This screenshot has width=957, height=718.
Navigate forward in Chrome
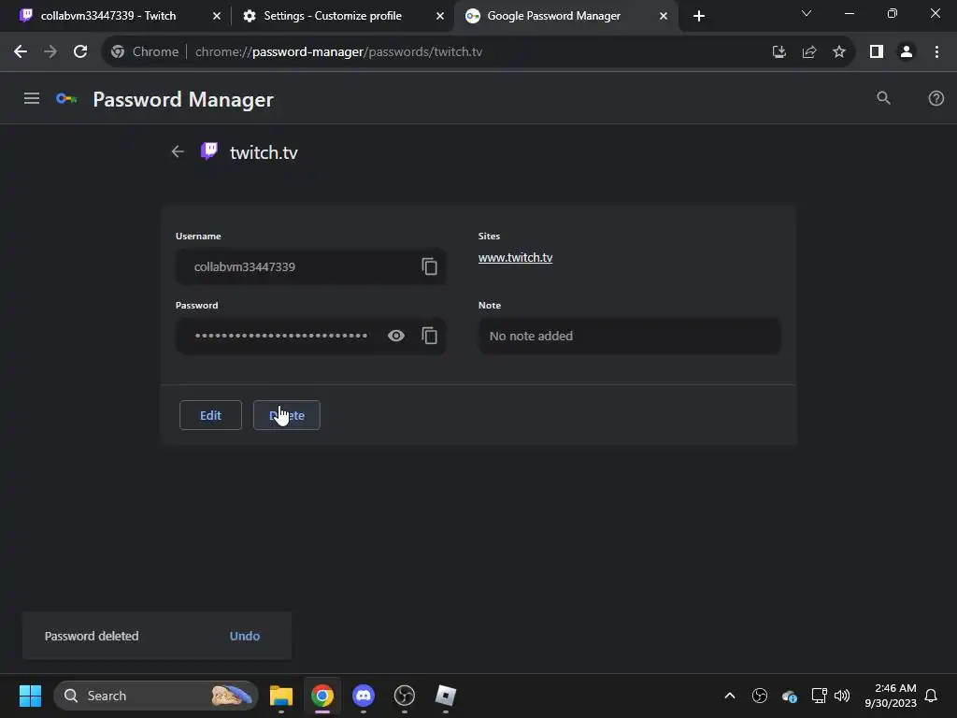[50, 52]
